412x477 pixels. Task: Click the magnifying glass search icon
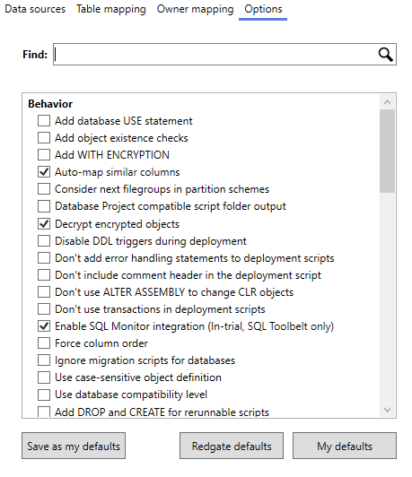385,55
